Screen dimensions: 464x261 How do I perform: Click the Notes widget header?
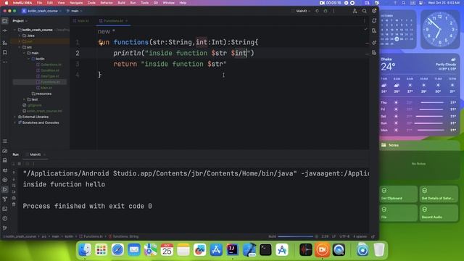click(419, 145)
